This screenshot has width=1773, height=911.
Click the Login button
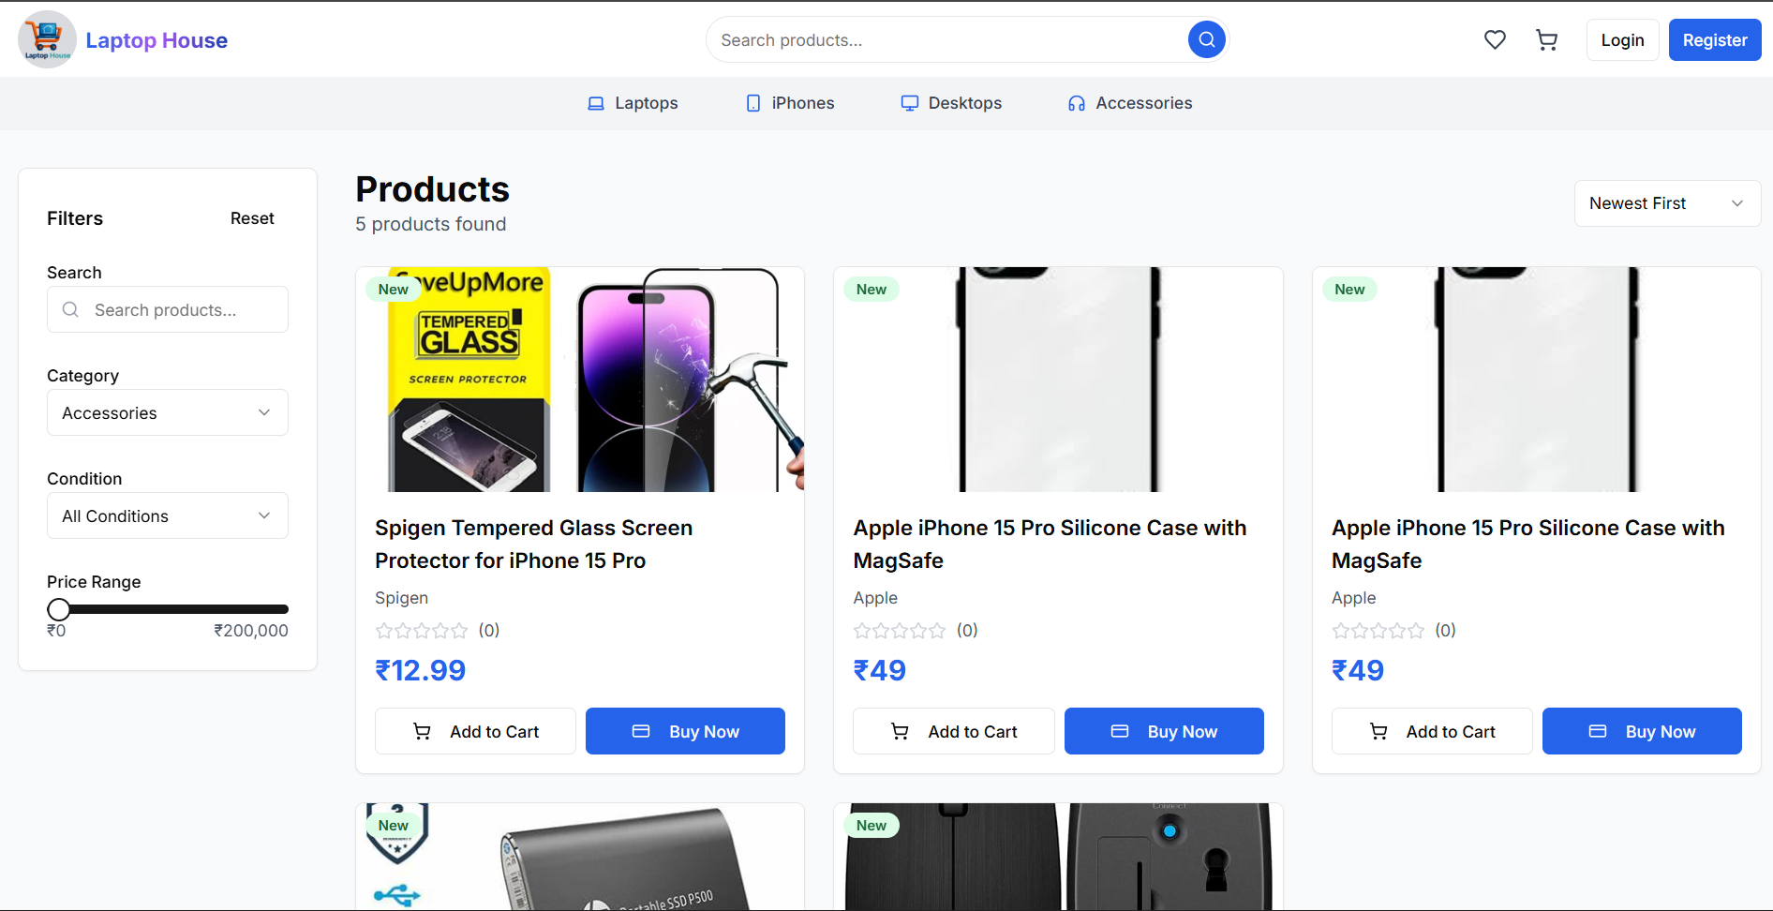point(1622,39)
